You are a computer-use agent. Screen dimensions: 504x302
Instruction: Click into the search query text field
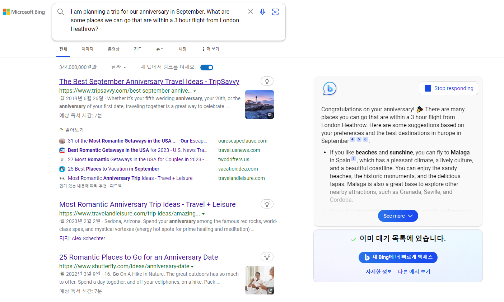point(155,20)
